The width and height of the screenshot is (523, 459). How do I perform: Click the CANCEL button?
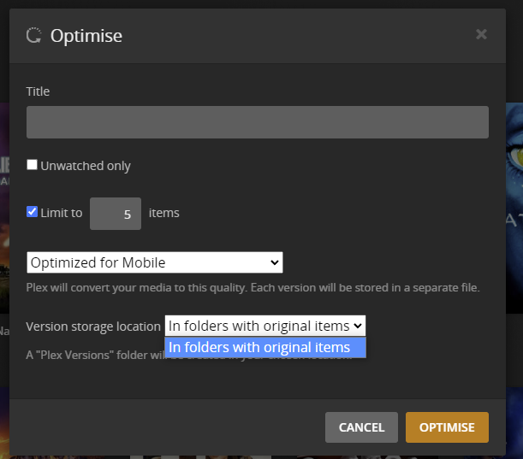pyautogui.click(x=361, y=427)
